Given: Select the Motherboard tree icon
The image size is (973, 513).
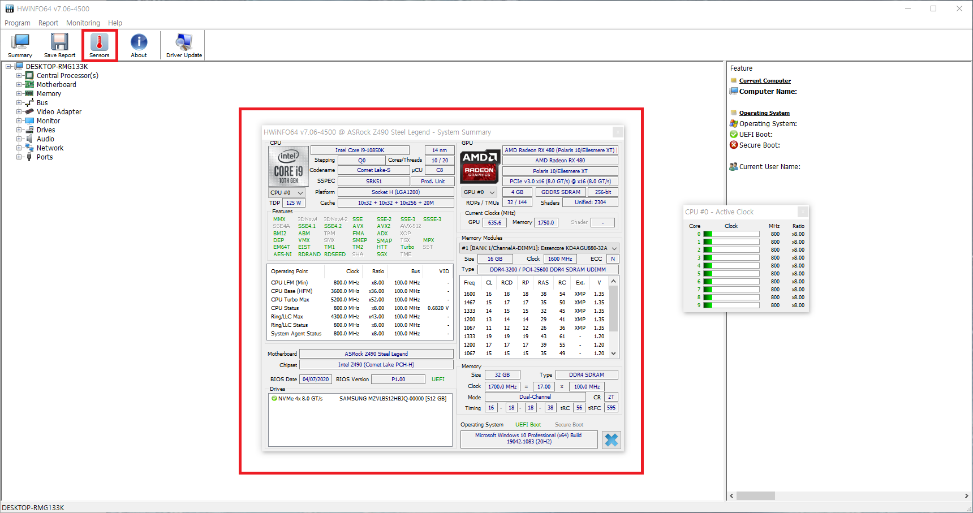Looking at the screenshot, I should (x=29, y=84).
